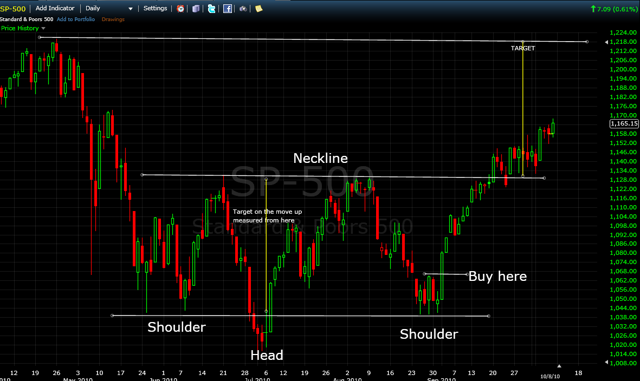Image resolution: width=640 pixels, height=381 pixels.
Task: Click the Sep 2010 month axis label
Action: 441,379
